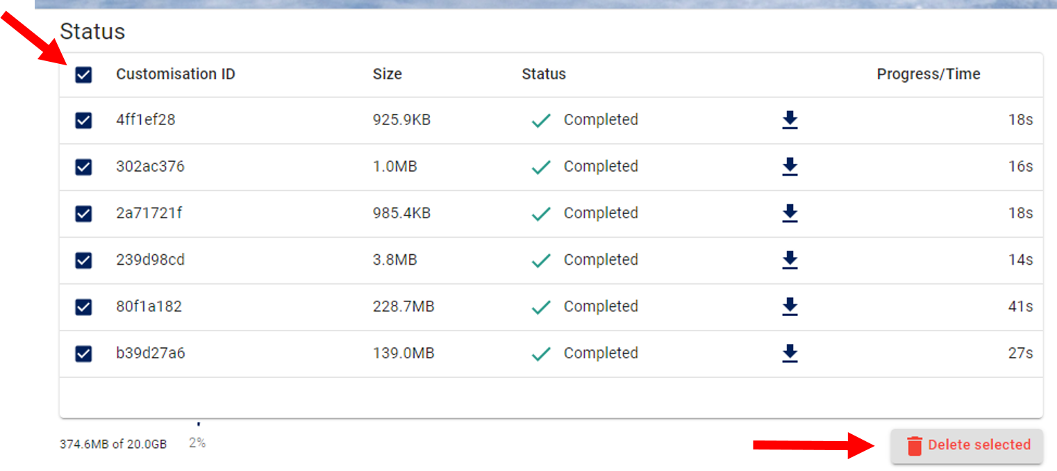Click the trash icon in Delete selected
The image size is (1057, 471).
[x=915, y=445]
